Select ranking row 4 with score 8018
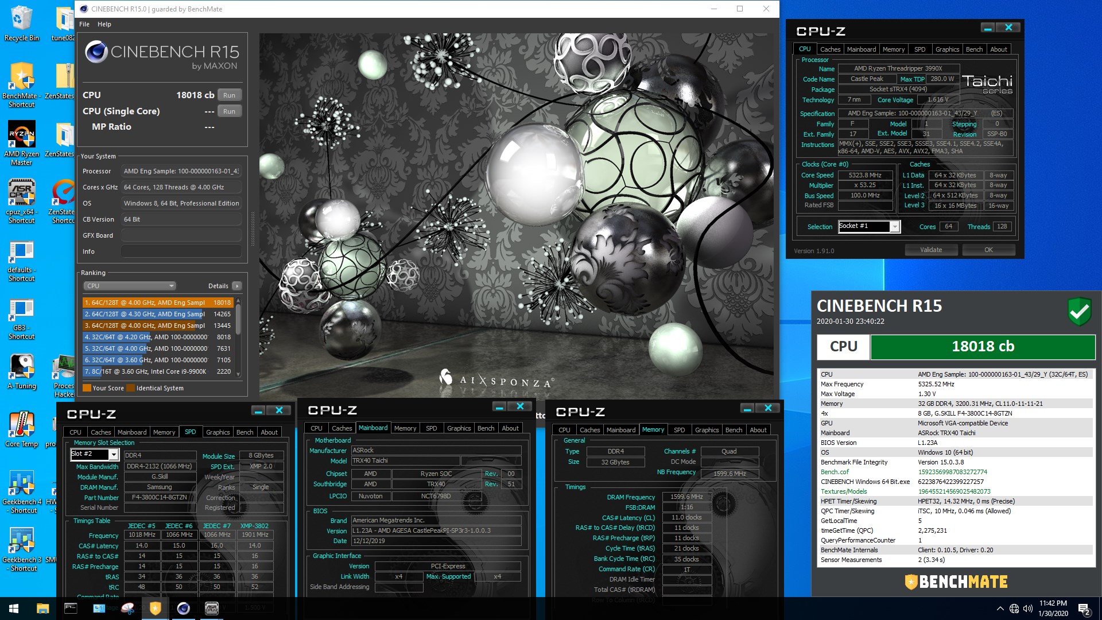Image resolution: width=1102 pixels, height=620 pixels. pos(158,337)
